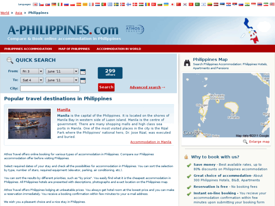Choose the Norwegian flag language
This screenshot has width=275, height=206.
click(123, 5)
